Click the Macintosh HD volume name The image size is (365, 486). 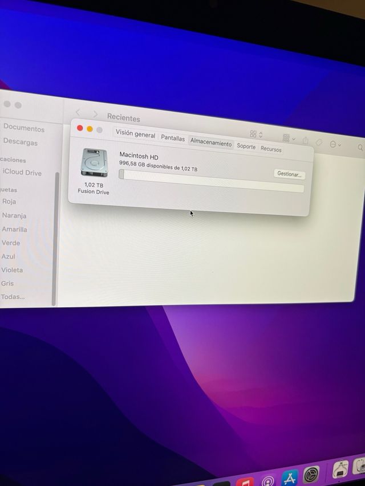(139, 156)
